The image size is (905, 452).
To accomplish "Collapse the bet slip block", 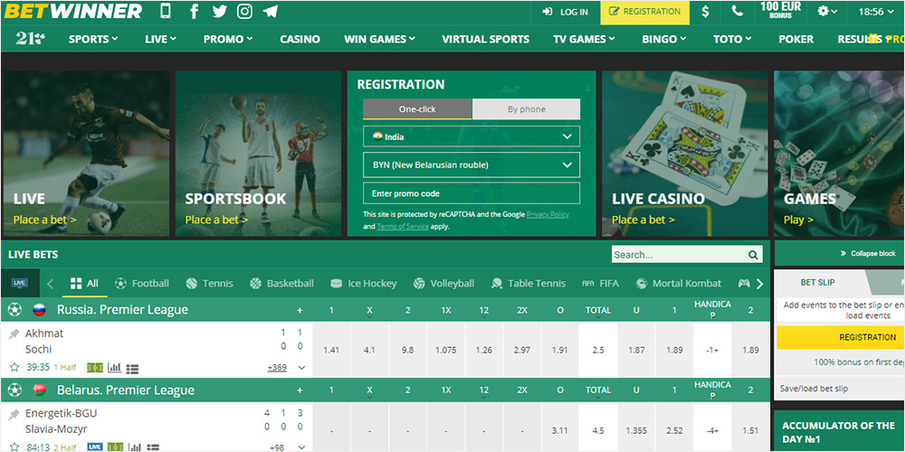I will click(868, 253).
